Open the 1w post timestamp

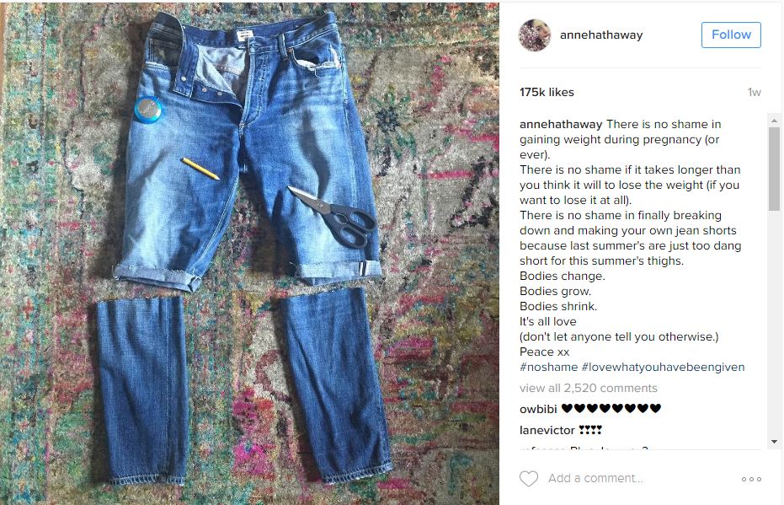tap(754, 92)
